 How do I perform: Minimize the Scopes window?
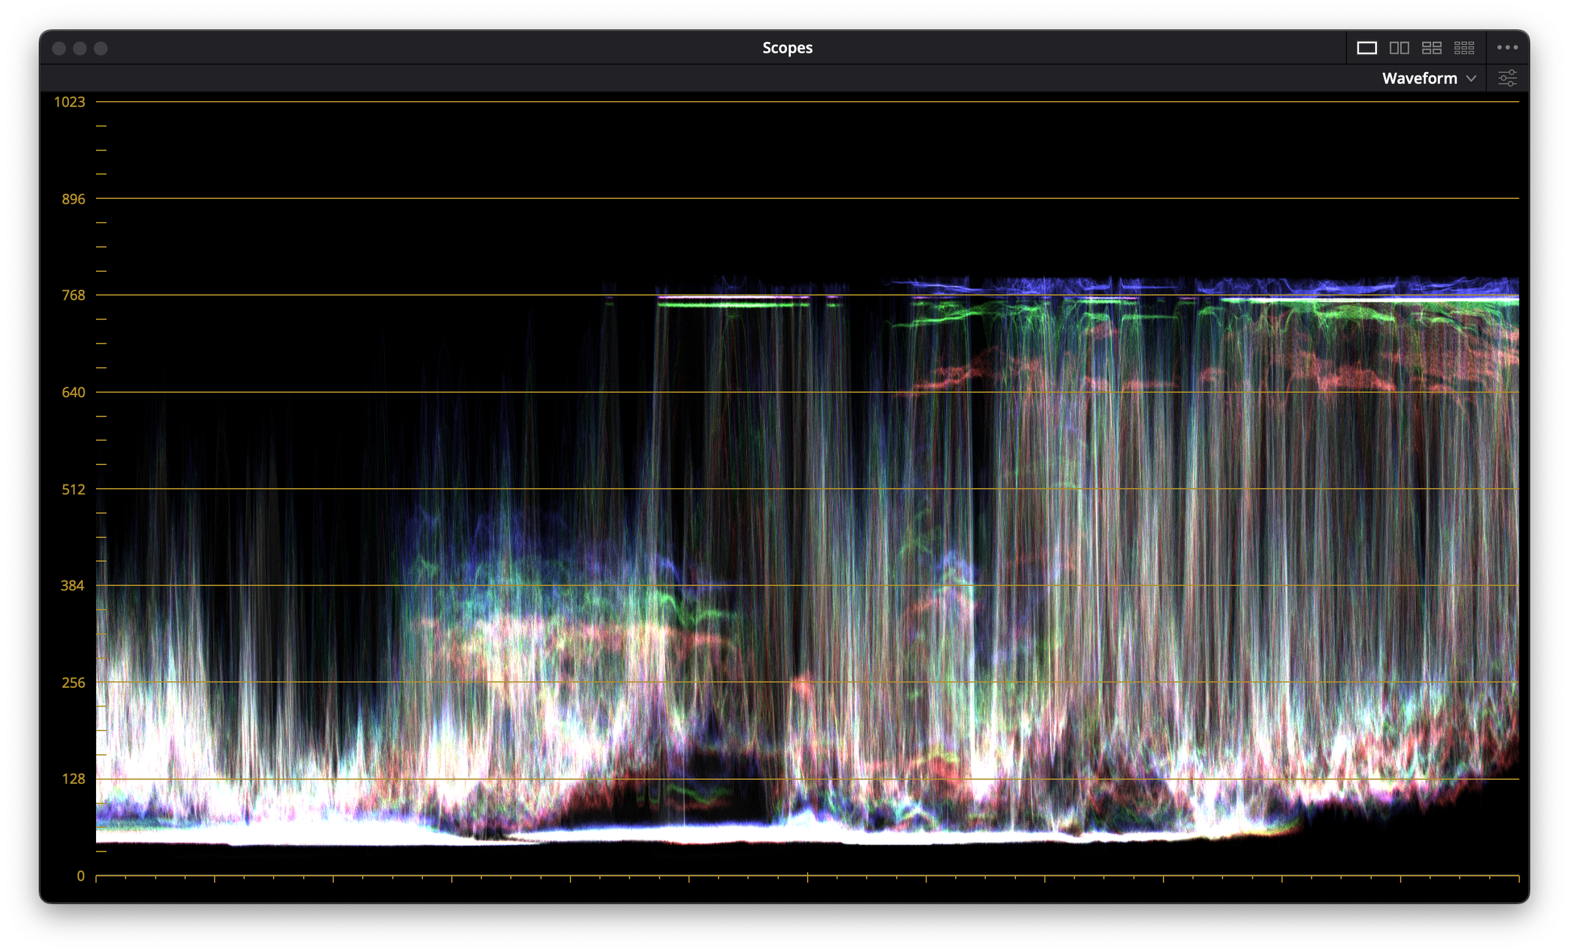pyautogui.click(x=80, y=48)
